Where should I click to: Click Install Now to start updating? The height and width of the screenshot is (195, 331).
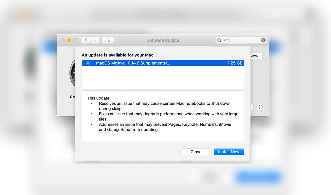tap(229, 151)
